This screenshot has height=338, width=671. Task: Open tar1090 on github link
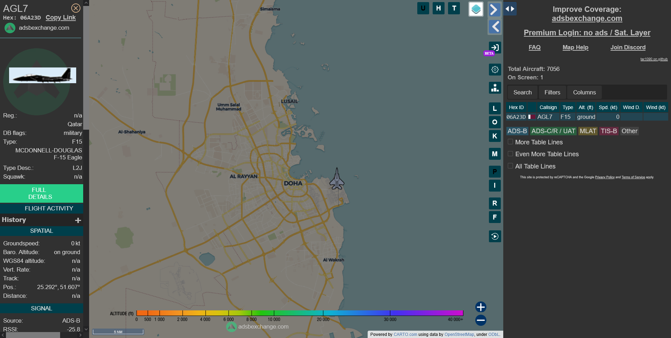(x=654, y=59)
